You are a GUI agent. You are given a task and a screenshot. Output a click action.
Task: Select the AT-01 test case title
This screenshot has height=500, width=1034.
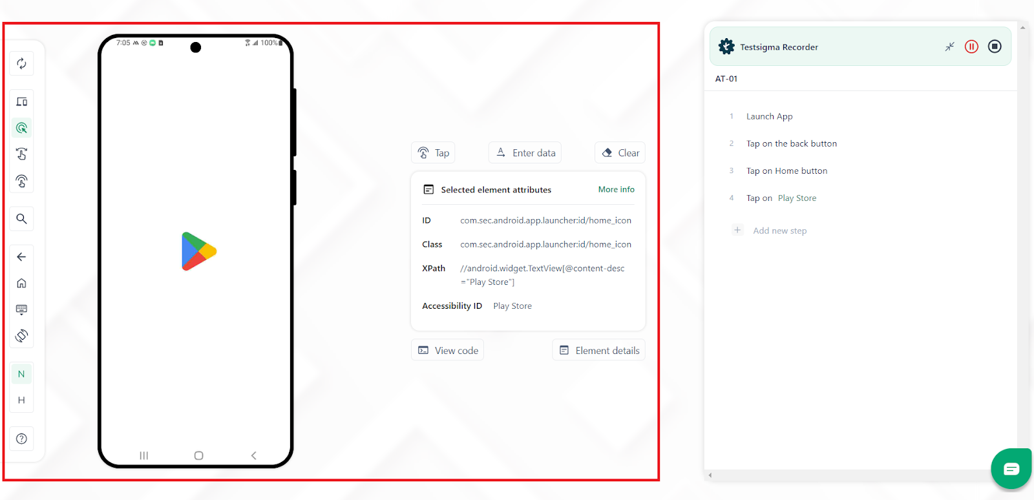click(726, 79)
